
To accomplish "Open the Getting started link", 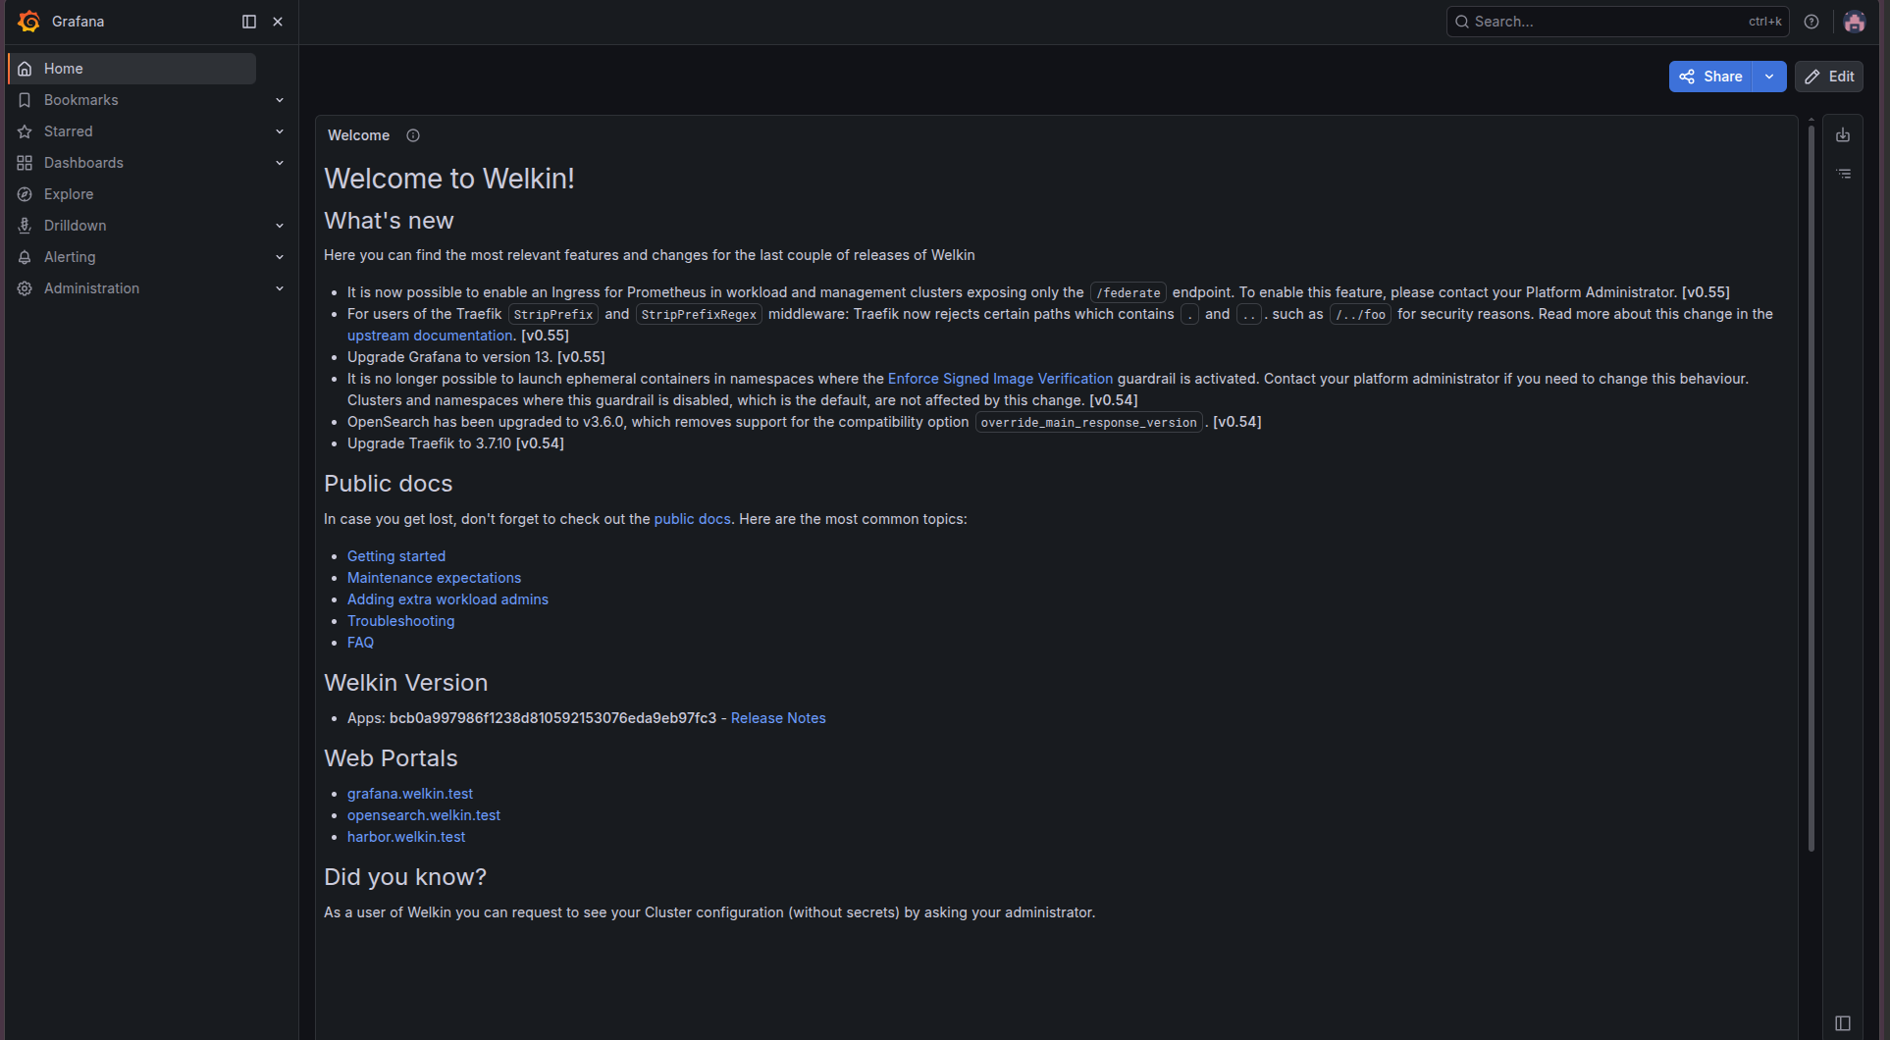I will click(x=396, y=556).
